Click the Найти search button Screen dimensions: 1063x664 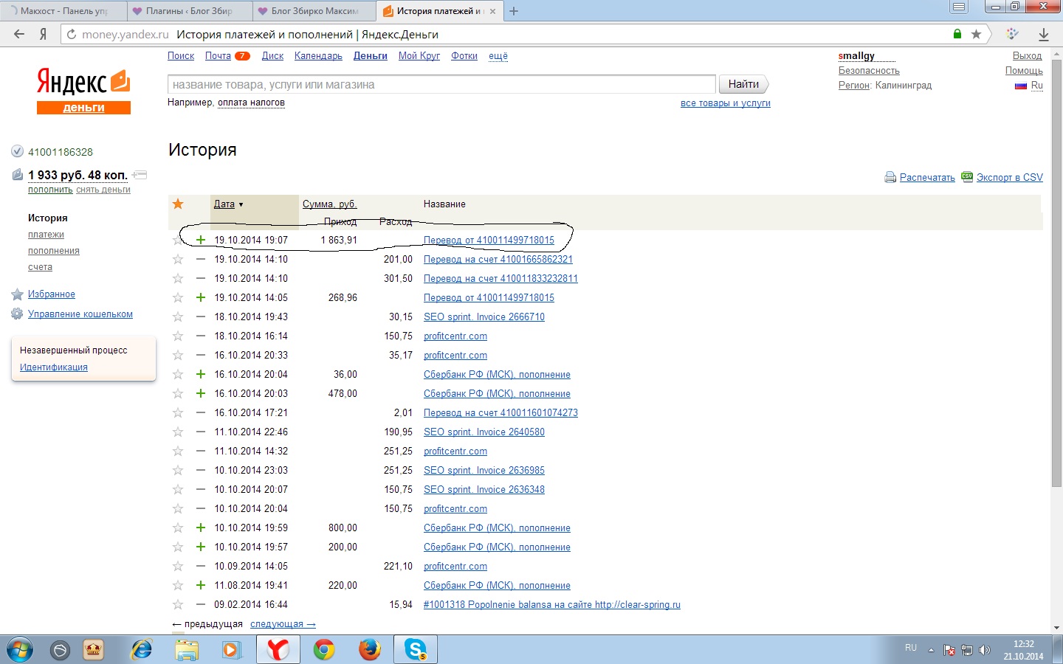point(743,84)
